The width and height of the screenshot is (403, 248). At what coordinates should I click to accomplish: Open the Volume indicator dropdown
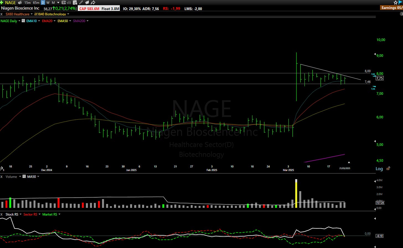20,177
